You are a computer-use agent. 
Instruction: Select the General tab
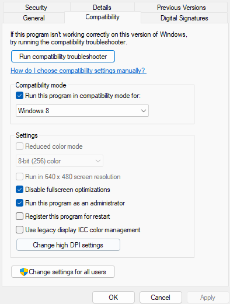coord(34,18)
